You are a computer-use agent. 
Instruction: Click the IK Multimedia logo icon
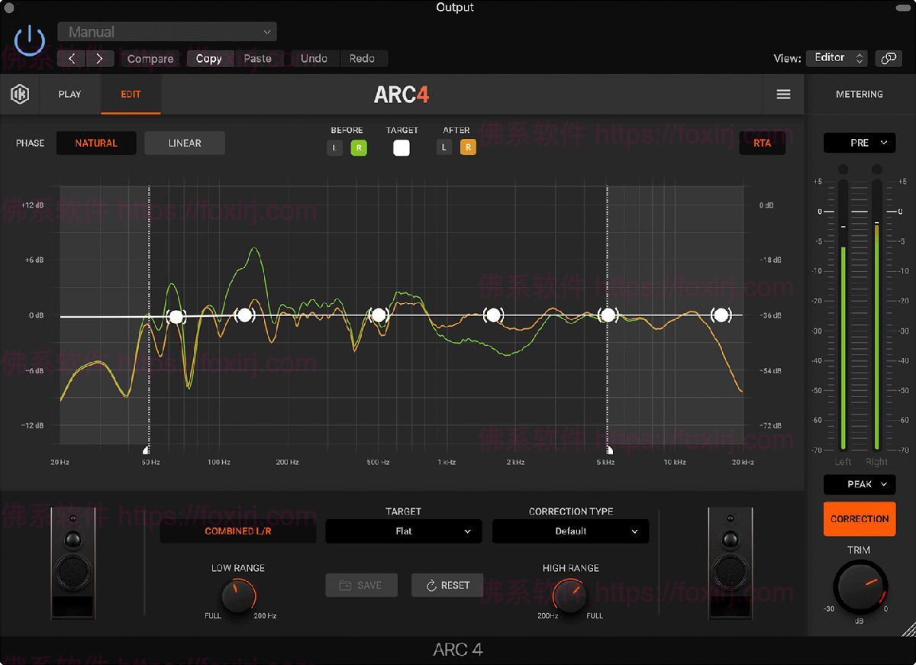[20, 94]
